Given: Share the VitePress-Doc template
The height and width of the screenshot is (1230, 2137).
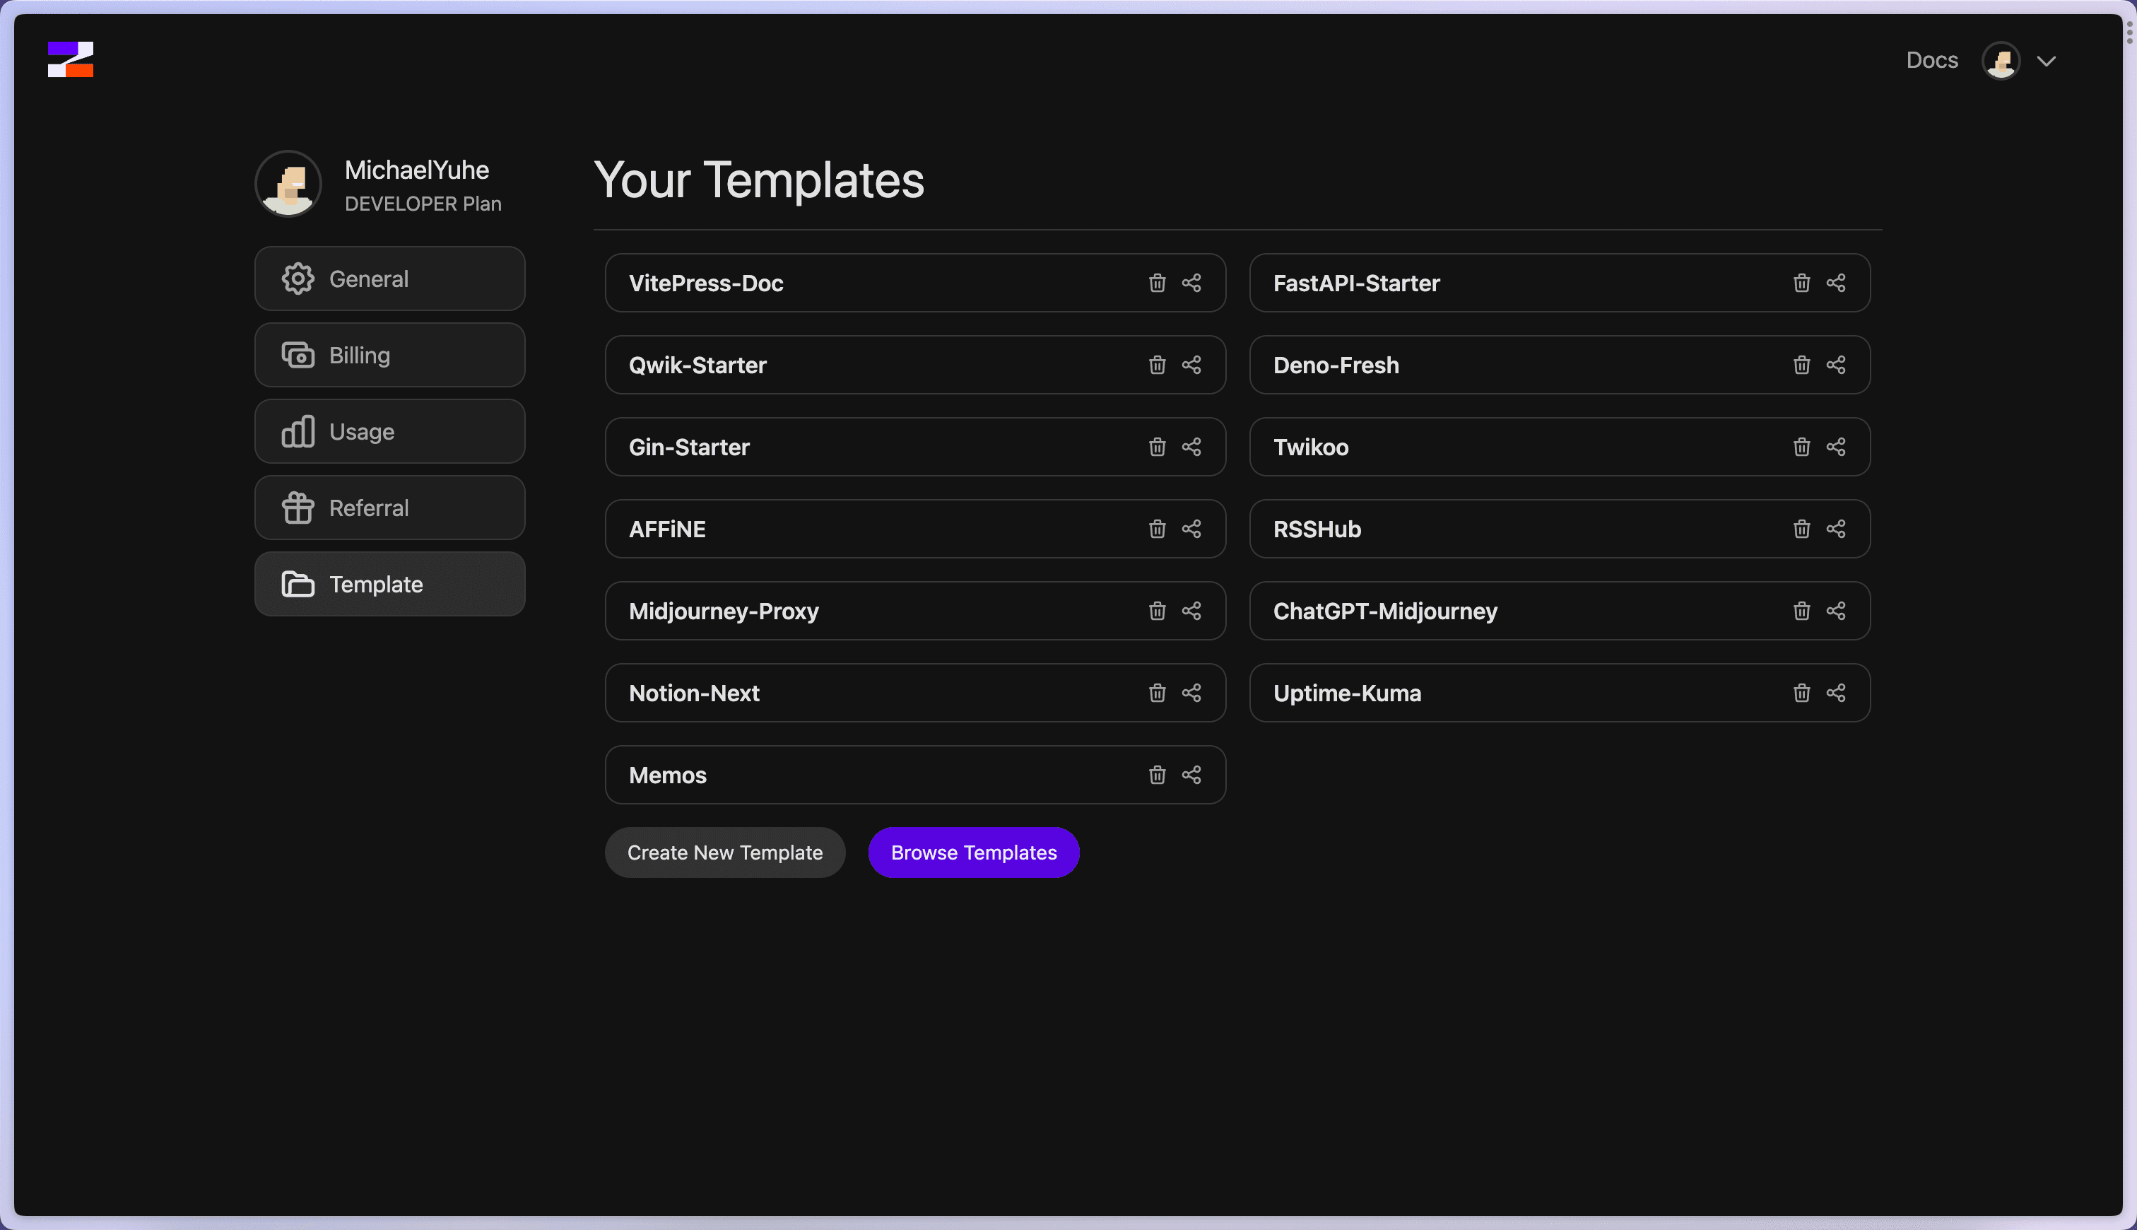Looking at the screenshot, I should tap(1191, 283).
